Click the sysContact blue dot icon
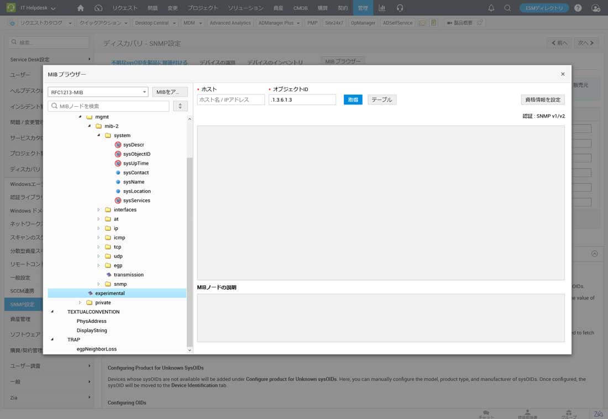 coord(118,172)
